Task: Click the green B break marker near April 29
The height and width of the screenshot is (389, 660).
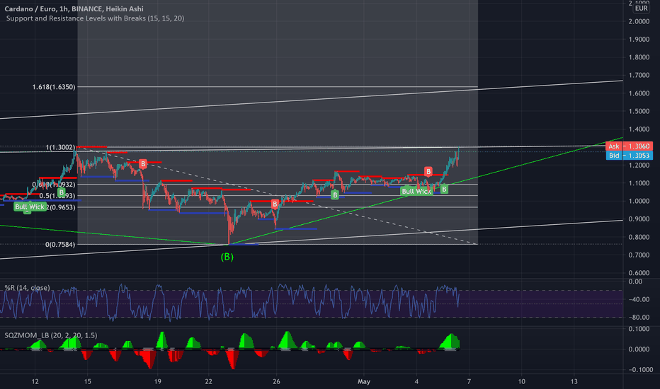Action: pyautogui.click(x=335, y=194)
